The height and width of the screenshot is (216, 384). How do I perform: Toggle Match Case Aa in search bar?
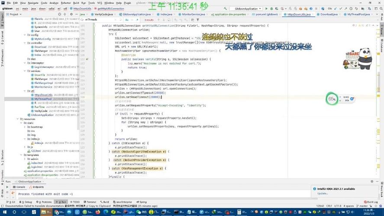tap(127, 20)
